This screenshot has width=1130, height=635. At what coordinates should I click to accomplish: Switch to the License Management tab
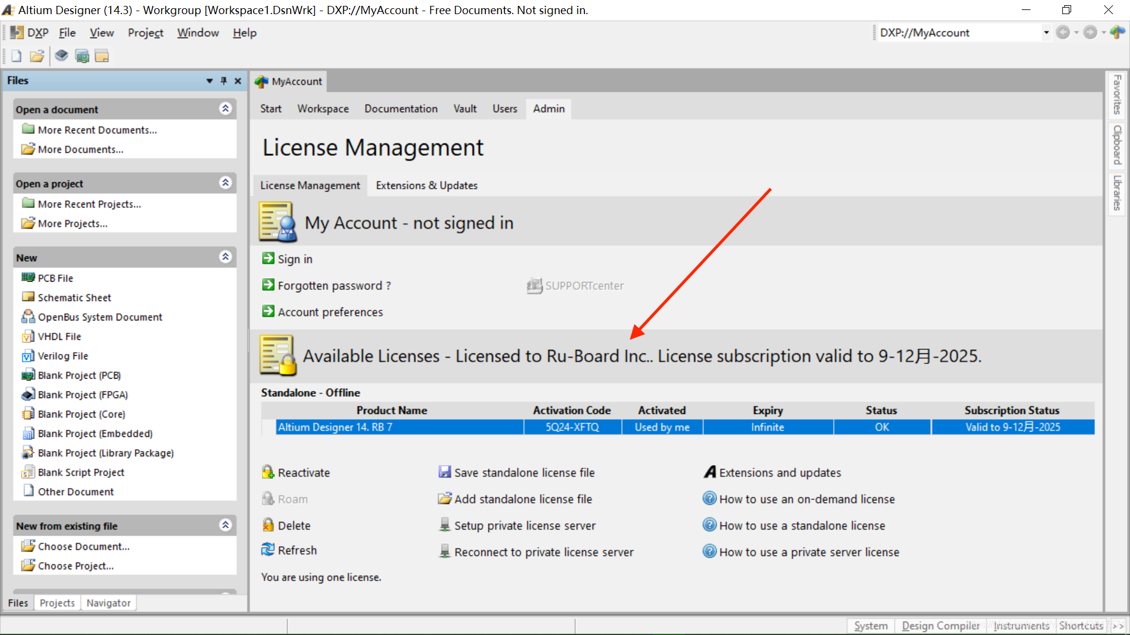click(310, 185)
